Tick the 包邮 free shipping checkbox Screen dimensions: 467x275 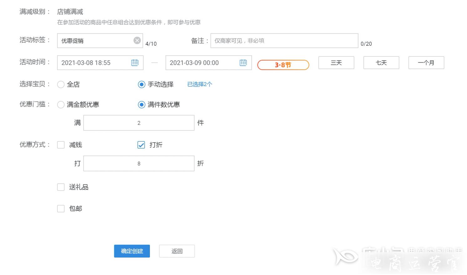pyautogui.click(x=61, y=209)
